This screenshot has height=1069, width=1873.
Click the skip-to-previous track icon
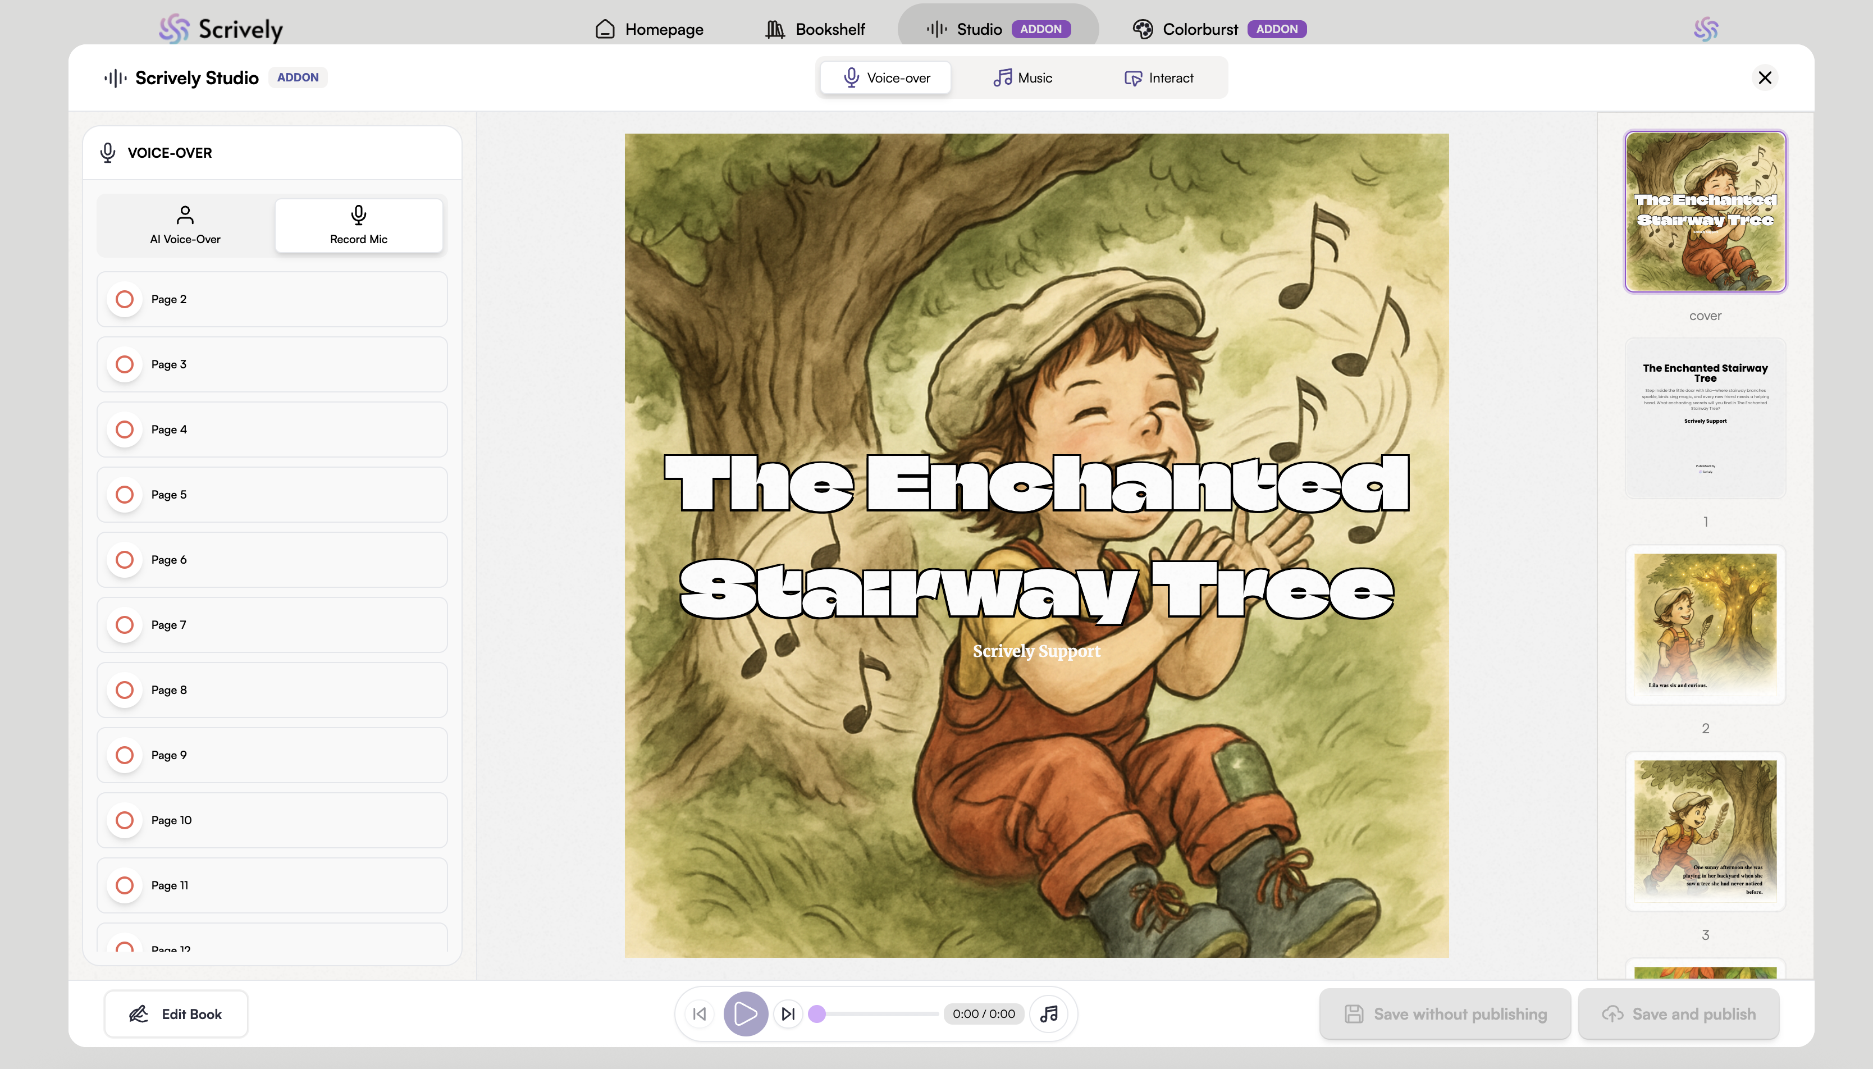point(700,1014)
